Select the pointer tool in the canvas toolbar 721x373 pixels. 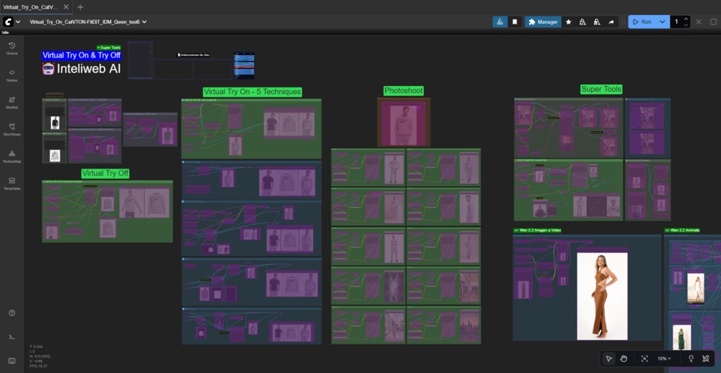tap(609, 359)
